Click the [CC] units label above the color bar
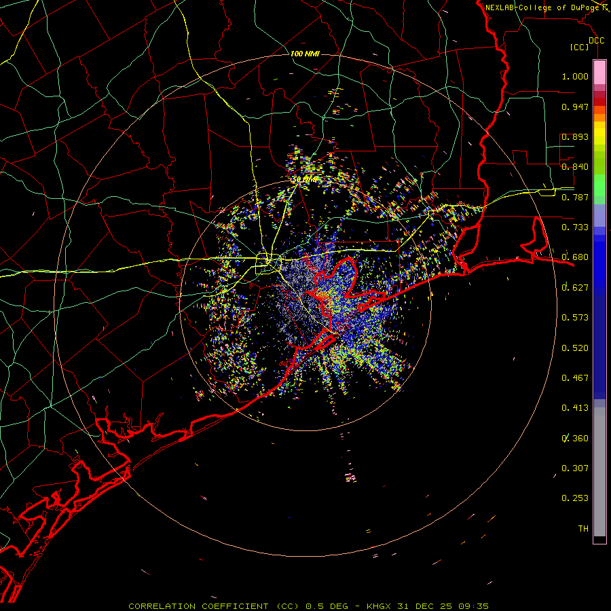The height and width of the screenshot is (611, 611). click(x=579, y=47)
